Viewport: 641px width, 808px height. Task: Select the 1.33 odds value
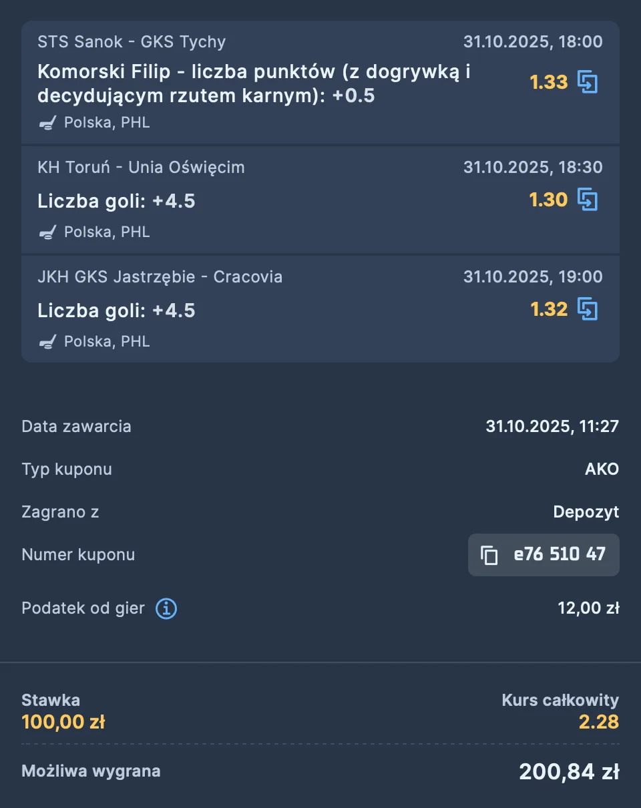pos(548,82)
